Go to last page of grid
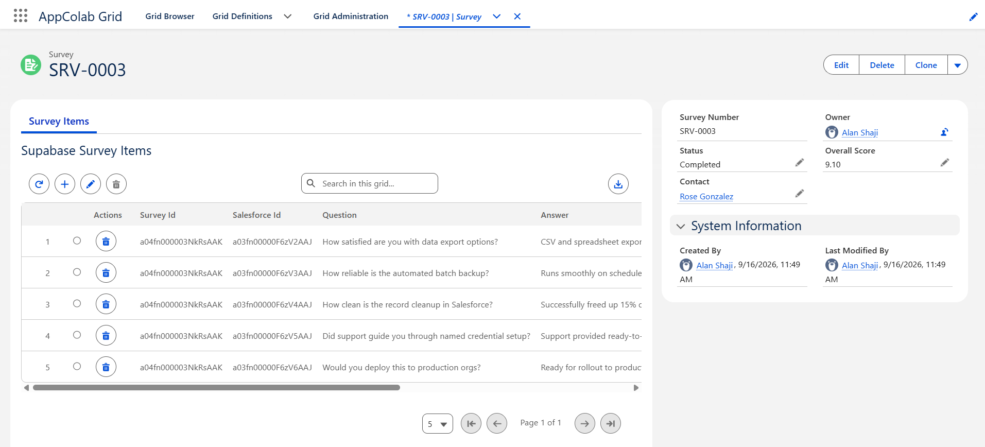985x447 pixels. [611, 423]
